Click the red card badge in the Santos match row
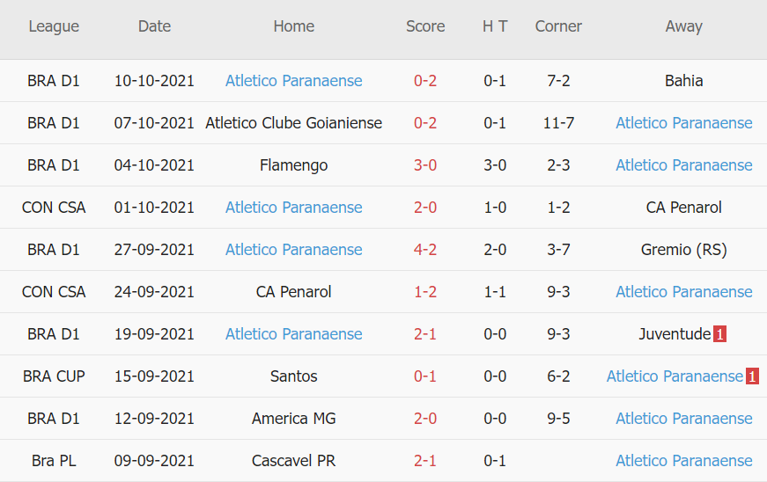767x482 pixels. [x=752, y=376]
